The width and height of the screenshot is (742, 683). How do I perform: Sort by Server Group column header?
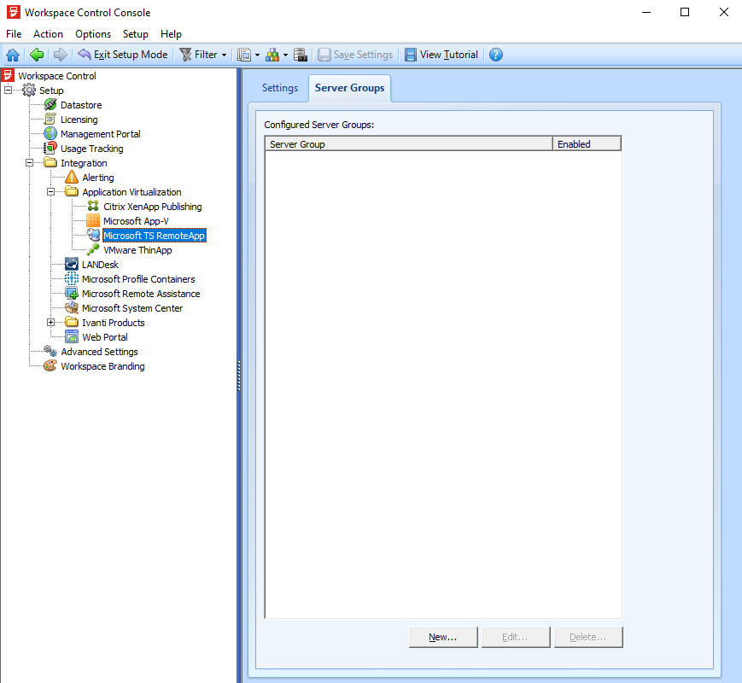click(409, 144)
